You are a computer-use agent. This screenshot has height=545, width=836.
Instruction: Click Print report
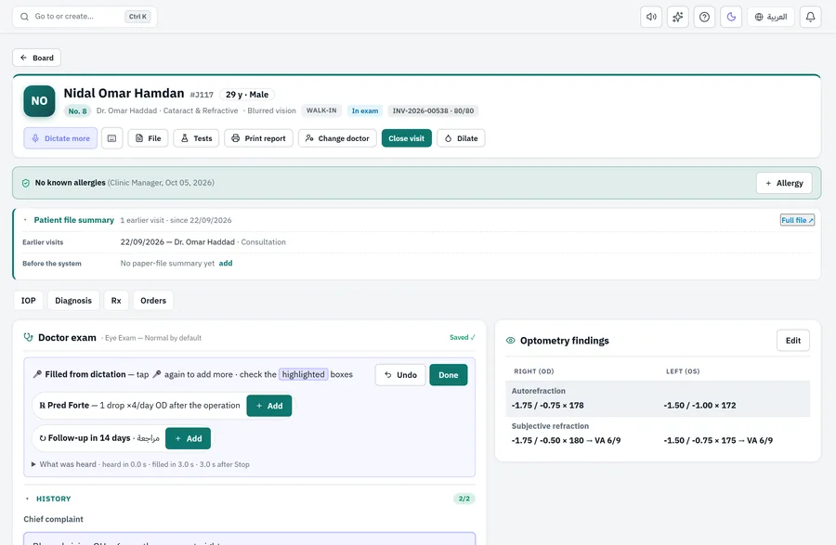pos(258,138)
